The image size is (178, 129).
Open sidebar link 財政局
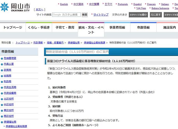[8, 82]
